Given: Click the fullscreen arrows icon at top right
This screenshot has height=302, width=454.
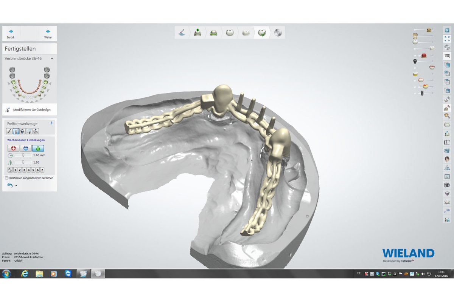Looking at the screenshot, I should point(447,39).
